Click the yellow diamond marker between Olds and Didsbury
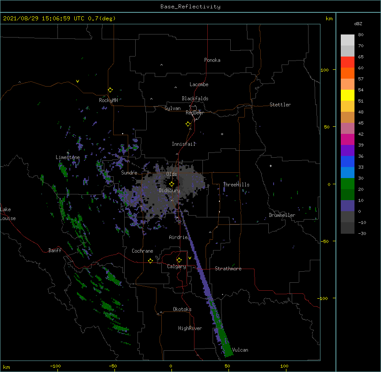Viewport: 381px width, 372px height. [171, 184]
